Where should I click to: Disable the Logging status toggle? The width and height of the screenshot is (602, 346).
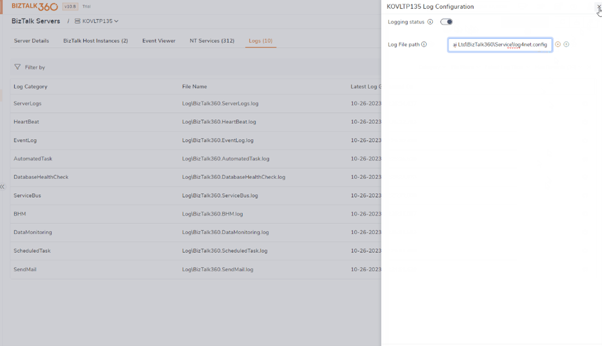[446, 22]
